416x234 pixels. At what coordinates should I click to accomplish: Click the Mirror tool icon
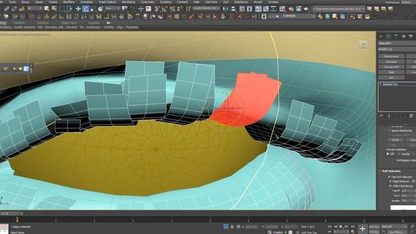click(226, 8)
